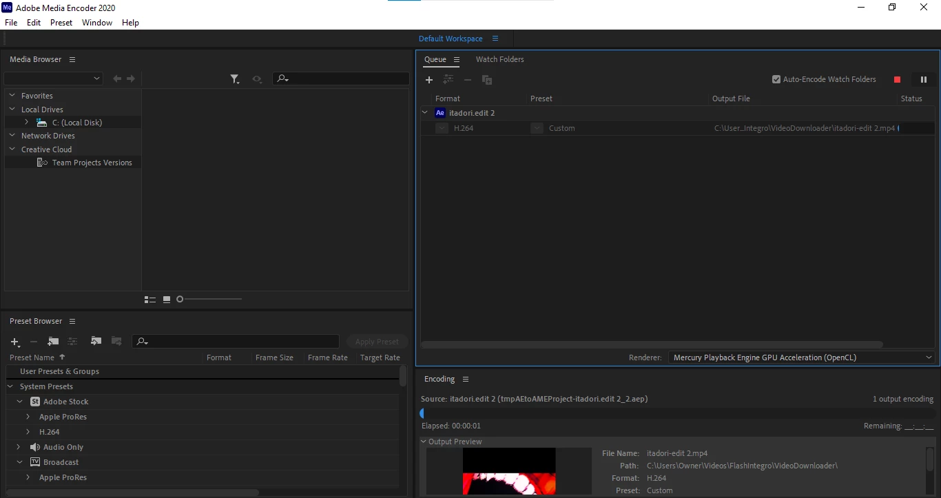This screenshot has height=498, width=941.
Task: Pause the queue encoding
Action: [x=924, y=80]
